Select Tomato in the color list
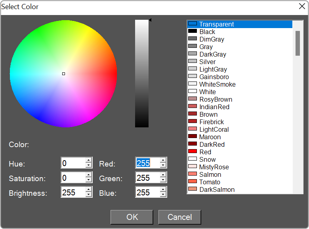 [x=240, y=182]
